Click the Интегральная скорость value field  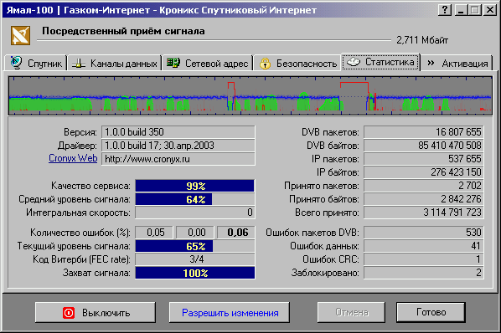point(195,213)
